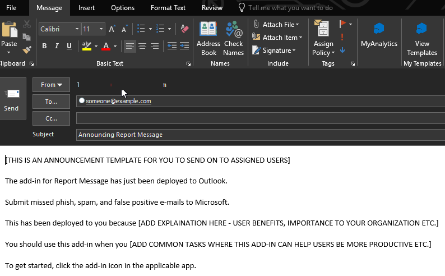This screenshot has height=276, width=445.
Task: Open the From account dropdown
Action: 51,85
